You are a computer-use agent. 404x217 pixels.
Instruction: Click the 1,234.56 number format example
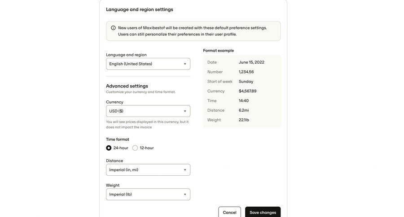click(246, 72)
